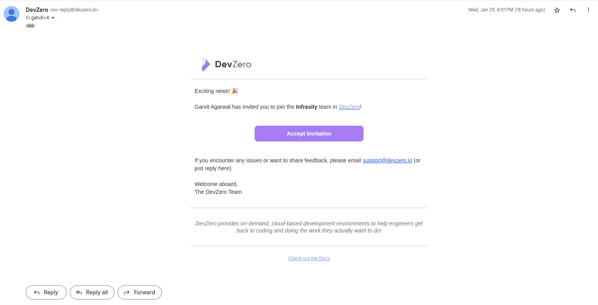Click the 'to garvit+4' recipient text
The height and width of the screenshot is (305, 598).
[x=37, y=18]
